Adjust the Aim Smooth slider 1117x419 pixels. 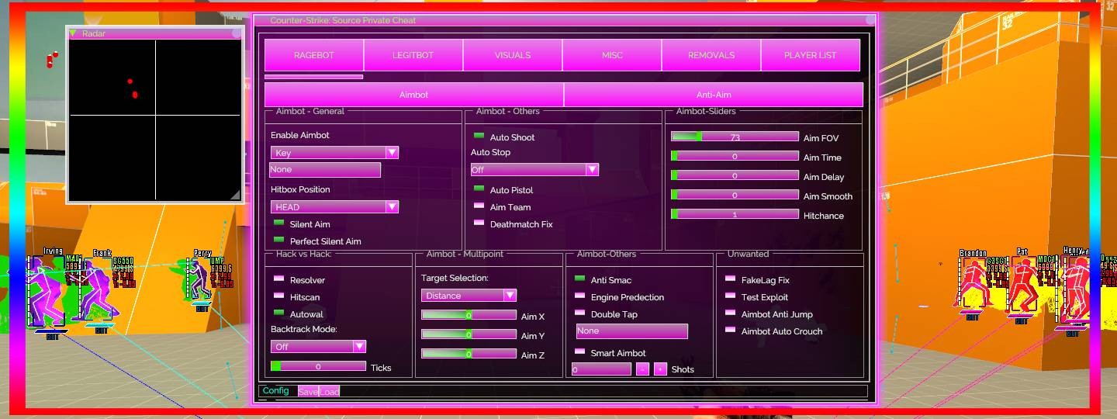[x=735, y=195]
